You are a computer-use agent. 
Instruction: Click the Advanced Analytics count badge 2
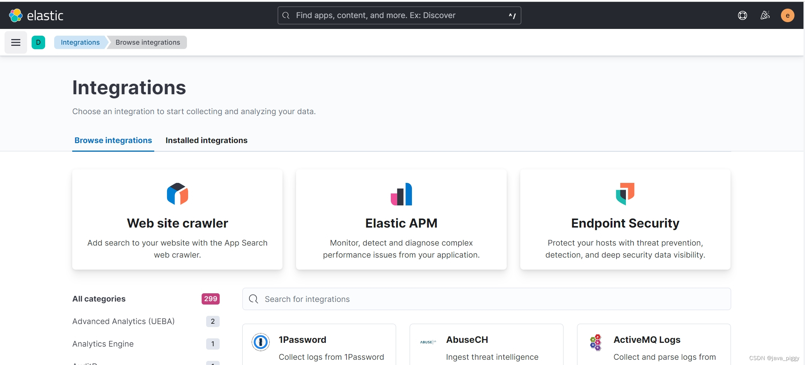pos(213,321)
